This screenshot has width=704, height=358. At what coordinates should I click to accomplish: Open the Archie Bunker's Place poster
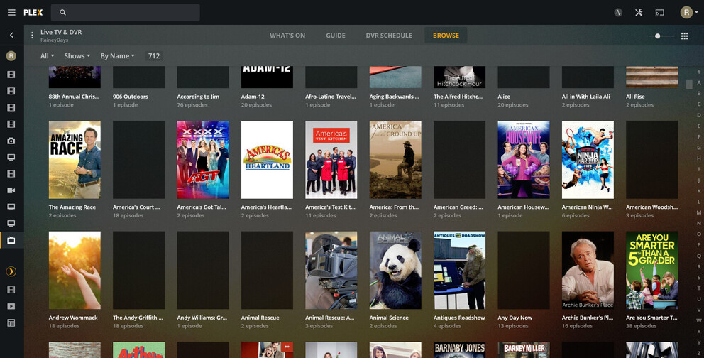[x=588, y=270]
